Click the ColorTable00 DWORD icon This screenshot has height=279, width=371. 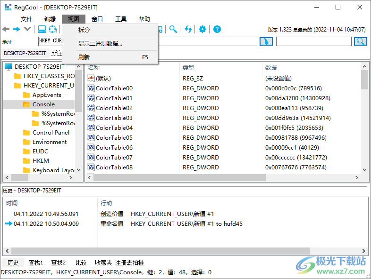click(x=91, y=88)
